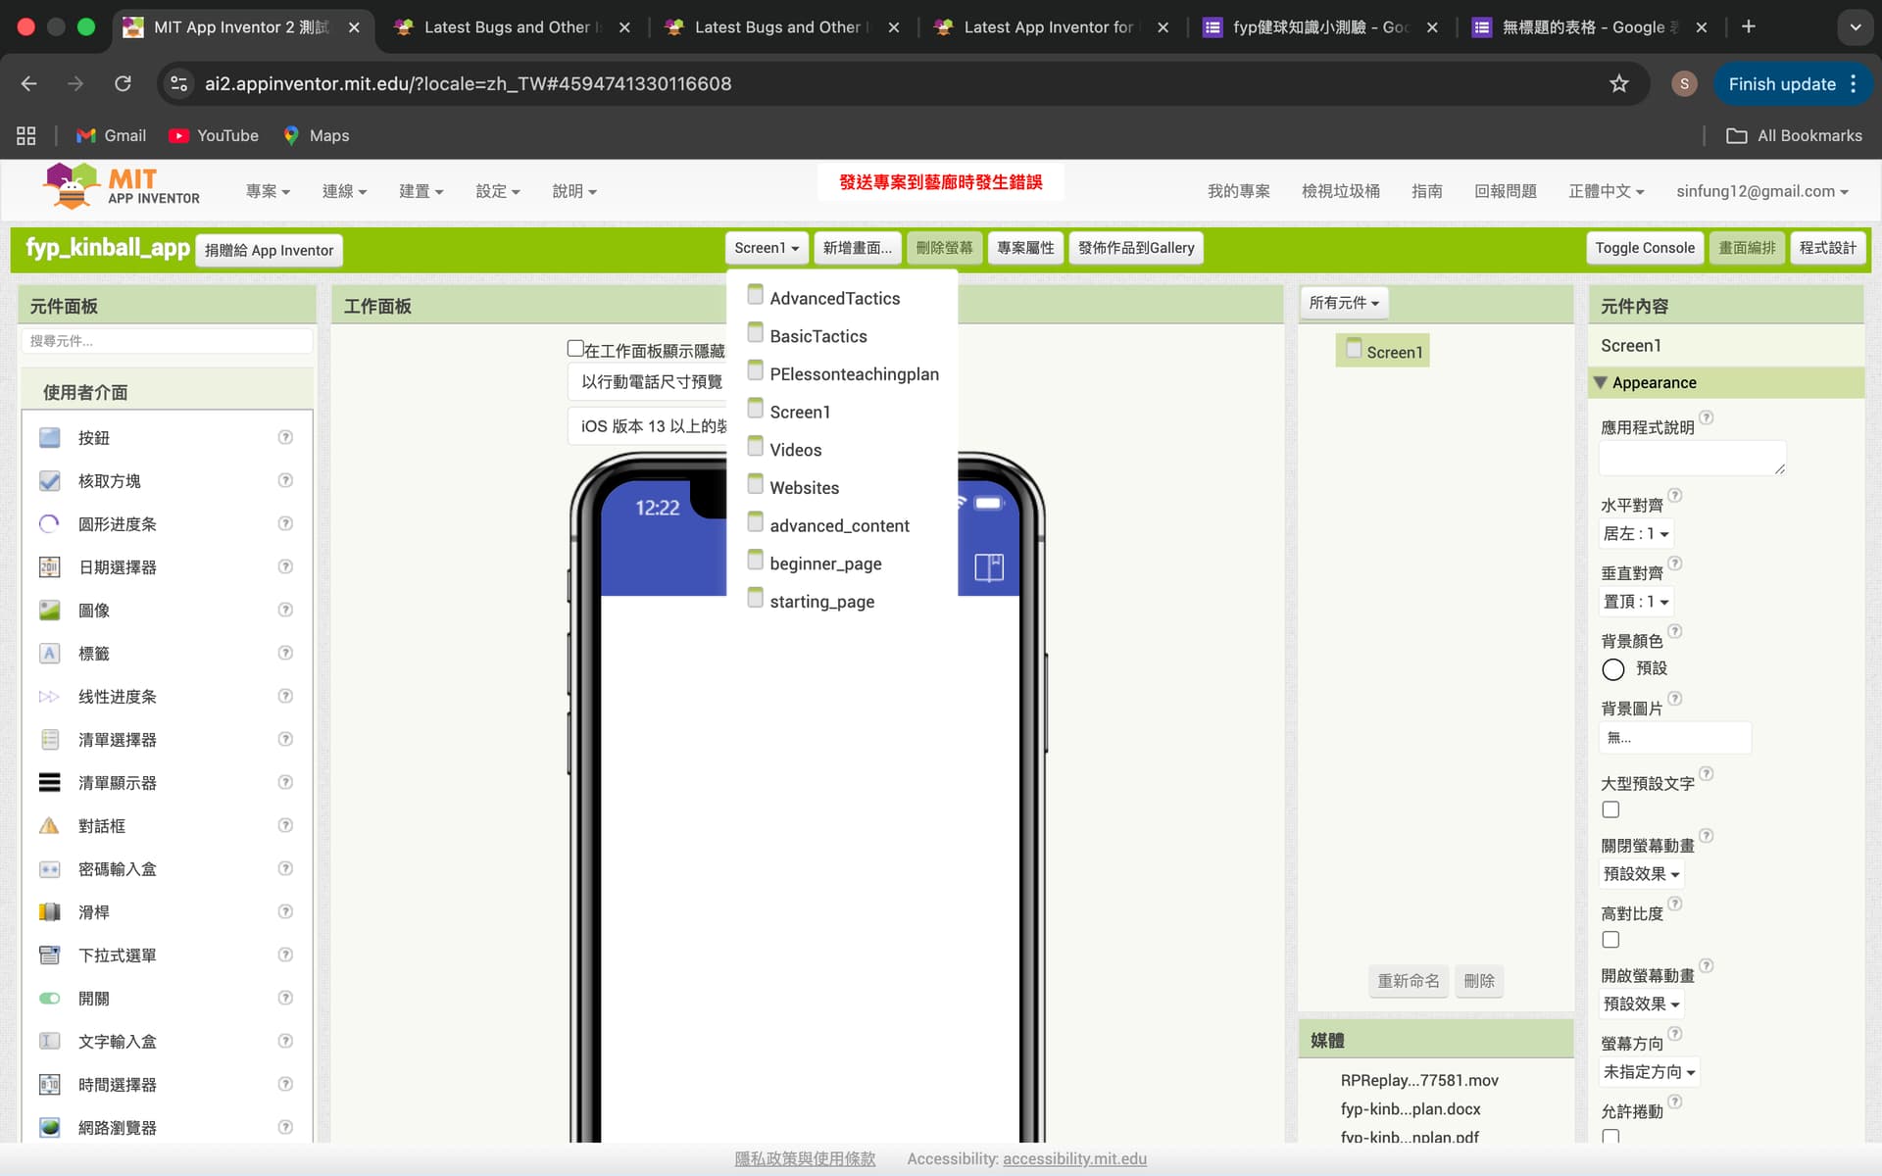Enable 大型預設文字 checkbox
This screenshot has height=1176, width=1882.
click(1610, 809)
